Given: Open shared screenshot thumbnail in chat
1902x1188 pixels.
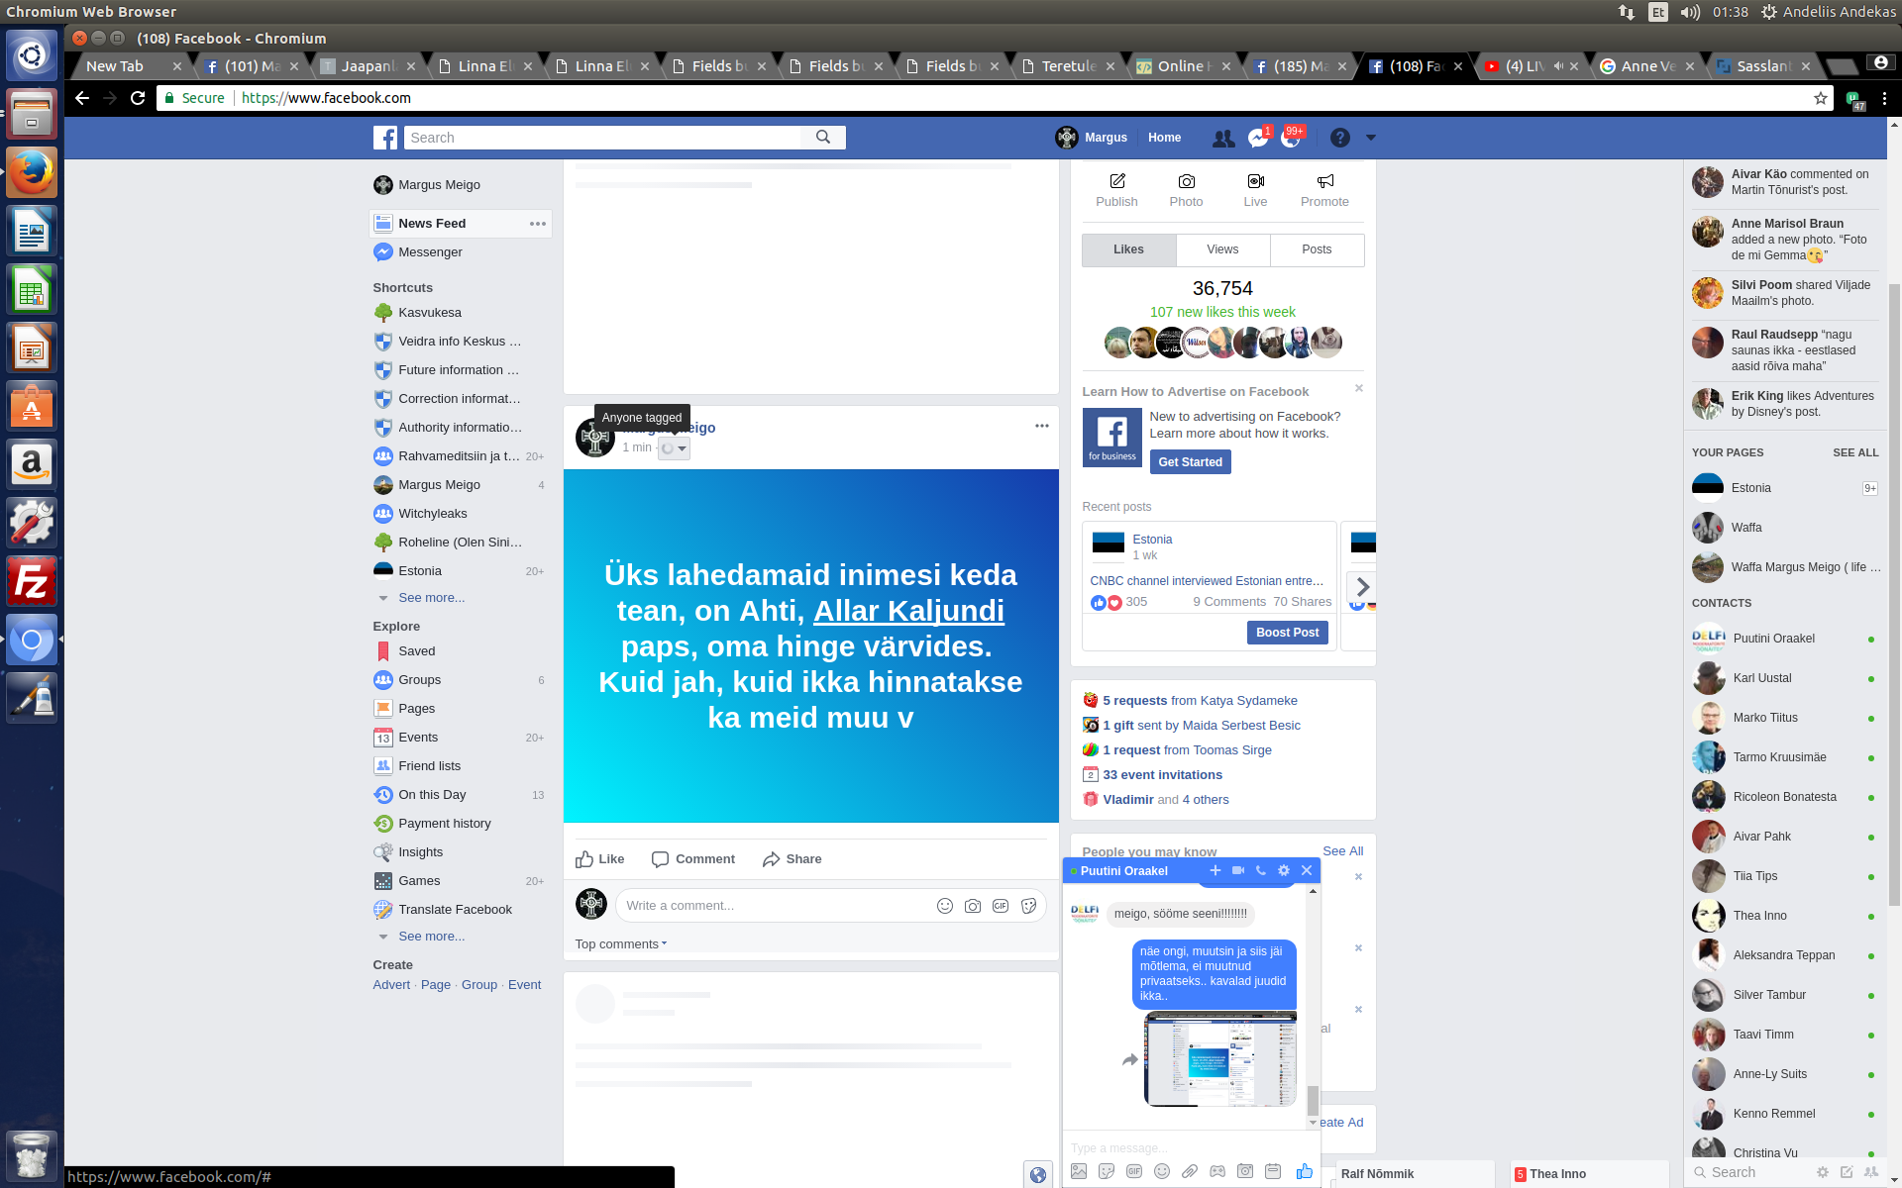Looking at the screenshot, I should tap(1219, 1058).
